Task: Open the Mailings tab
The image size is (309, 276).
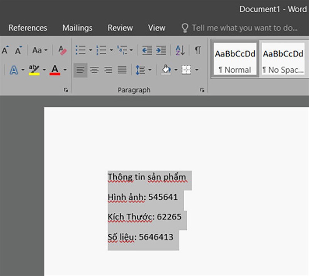Action: pos(77,28)
